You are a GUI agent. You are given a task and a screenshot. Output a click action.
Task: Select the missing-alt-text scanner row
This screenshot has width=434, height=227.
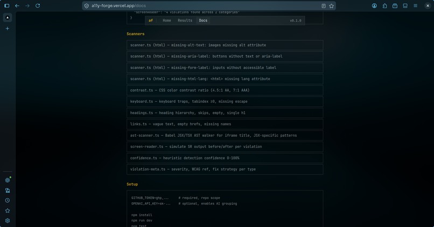point(225,45)
